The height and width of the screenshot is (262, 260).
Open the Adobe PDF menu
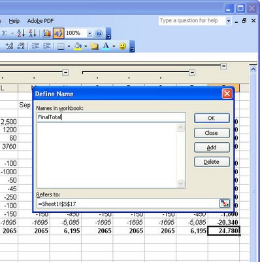(x=41, y=21)
